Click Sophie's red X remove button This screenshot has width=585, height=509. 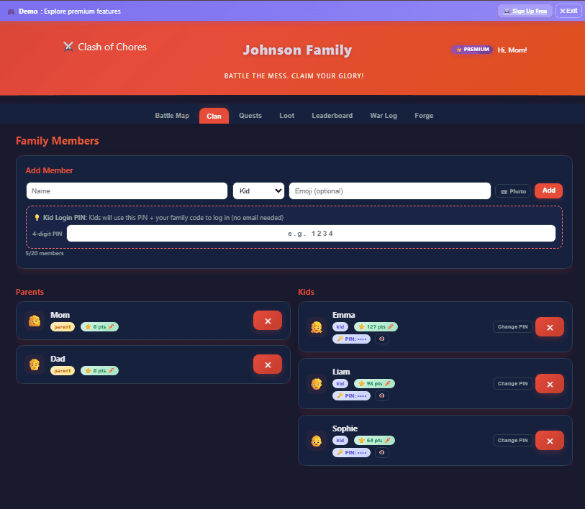(549, 440)
